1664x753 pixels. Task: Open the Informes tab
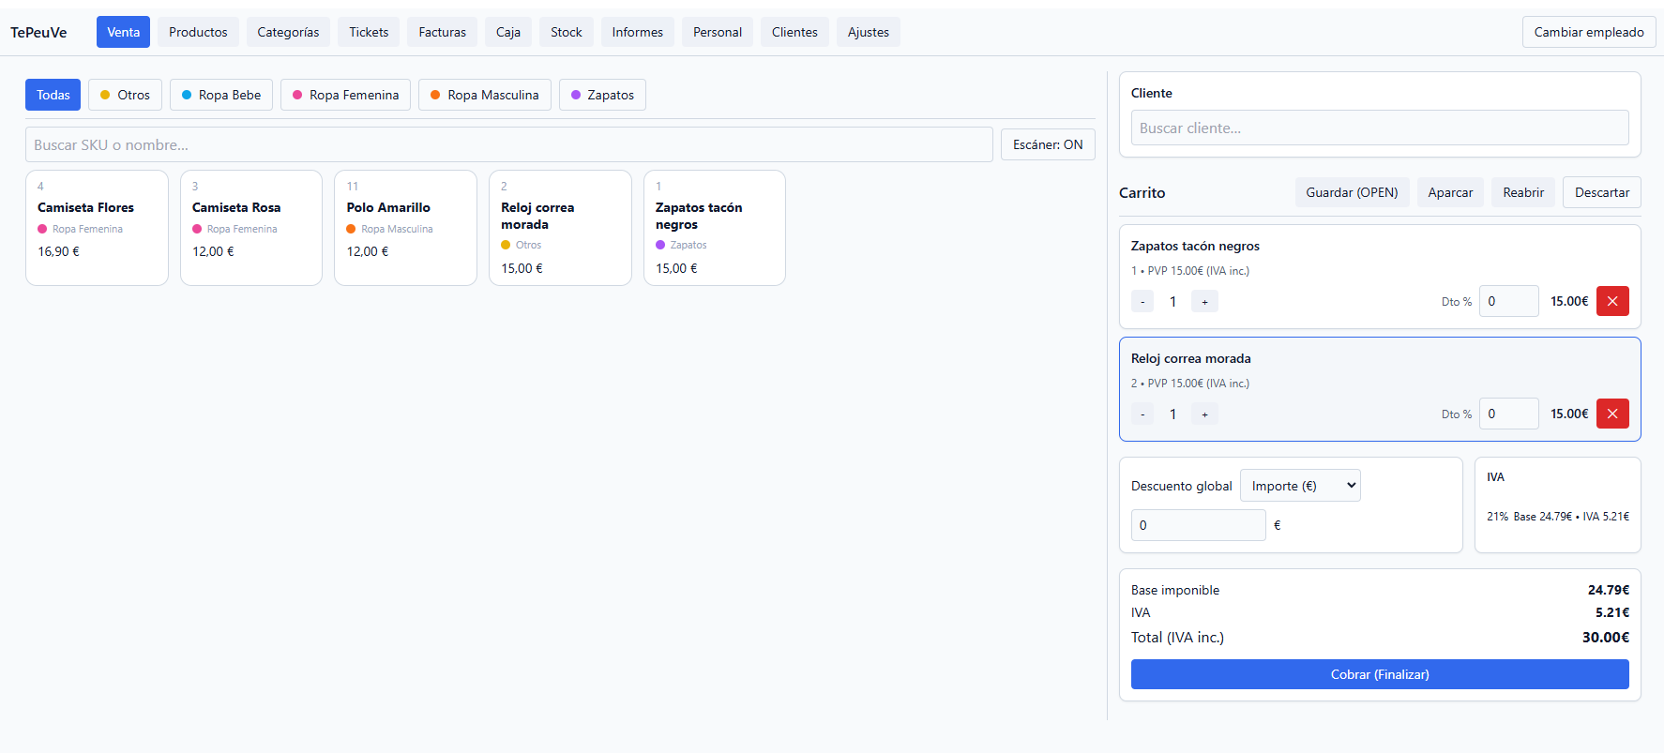coord(637,32)
